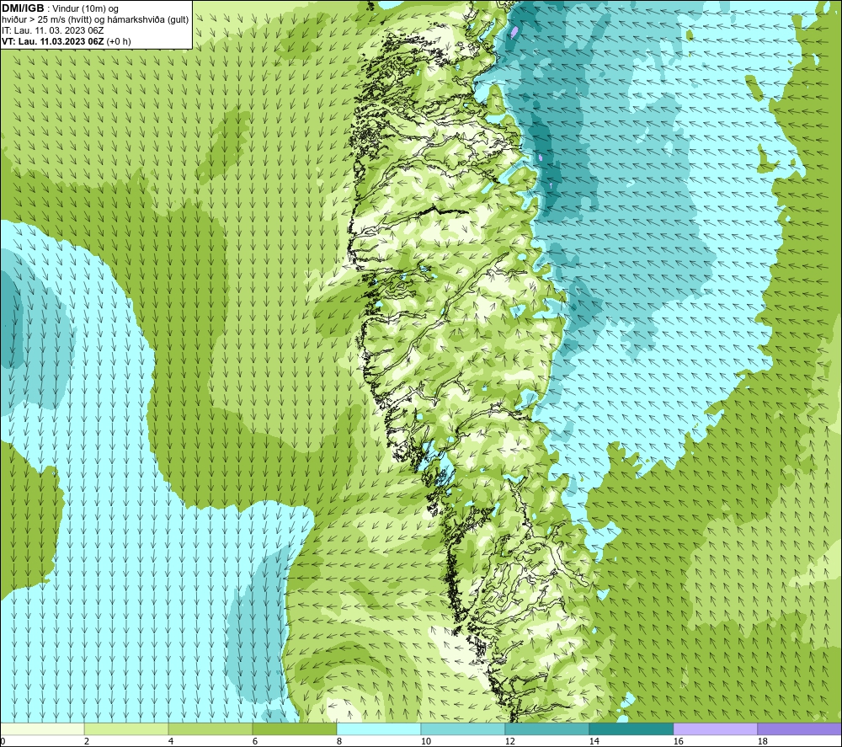Viewport: 842px width, 747px height.
Task: Click the '(+0 h)' forecast offset text
Action: click(119, 41)
